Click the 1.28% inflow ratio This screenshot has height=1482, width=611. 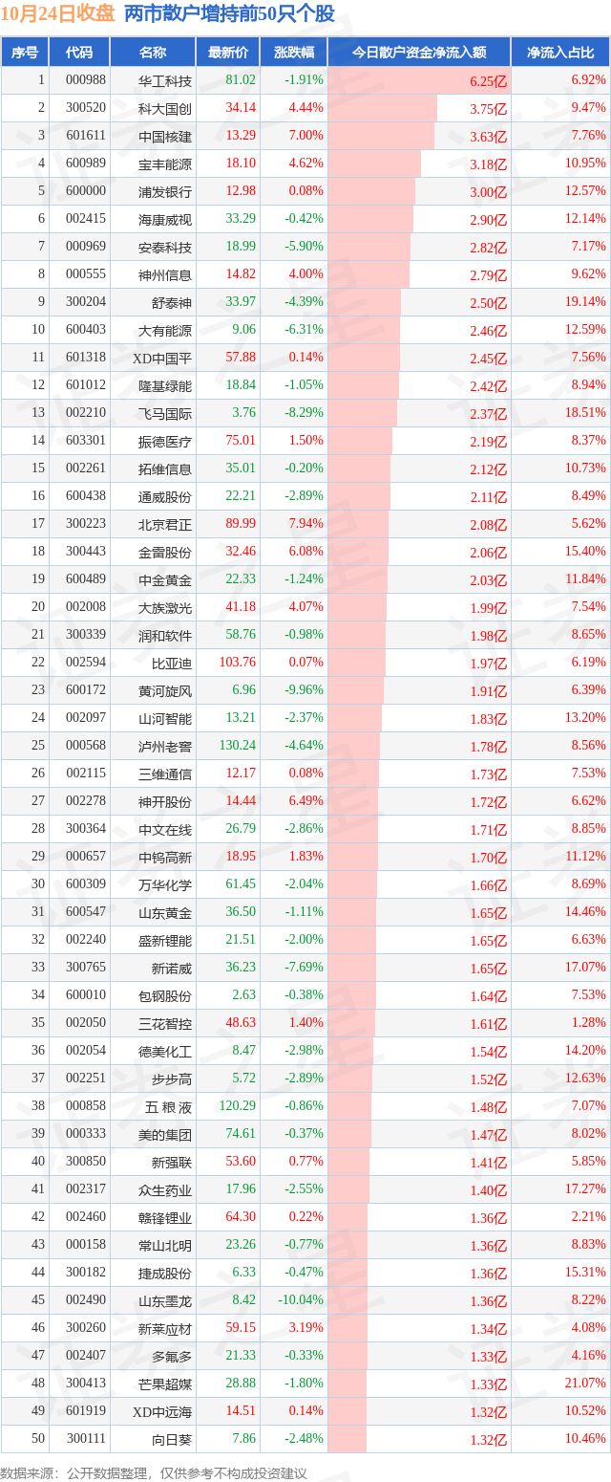point(588,1023)
